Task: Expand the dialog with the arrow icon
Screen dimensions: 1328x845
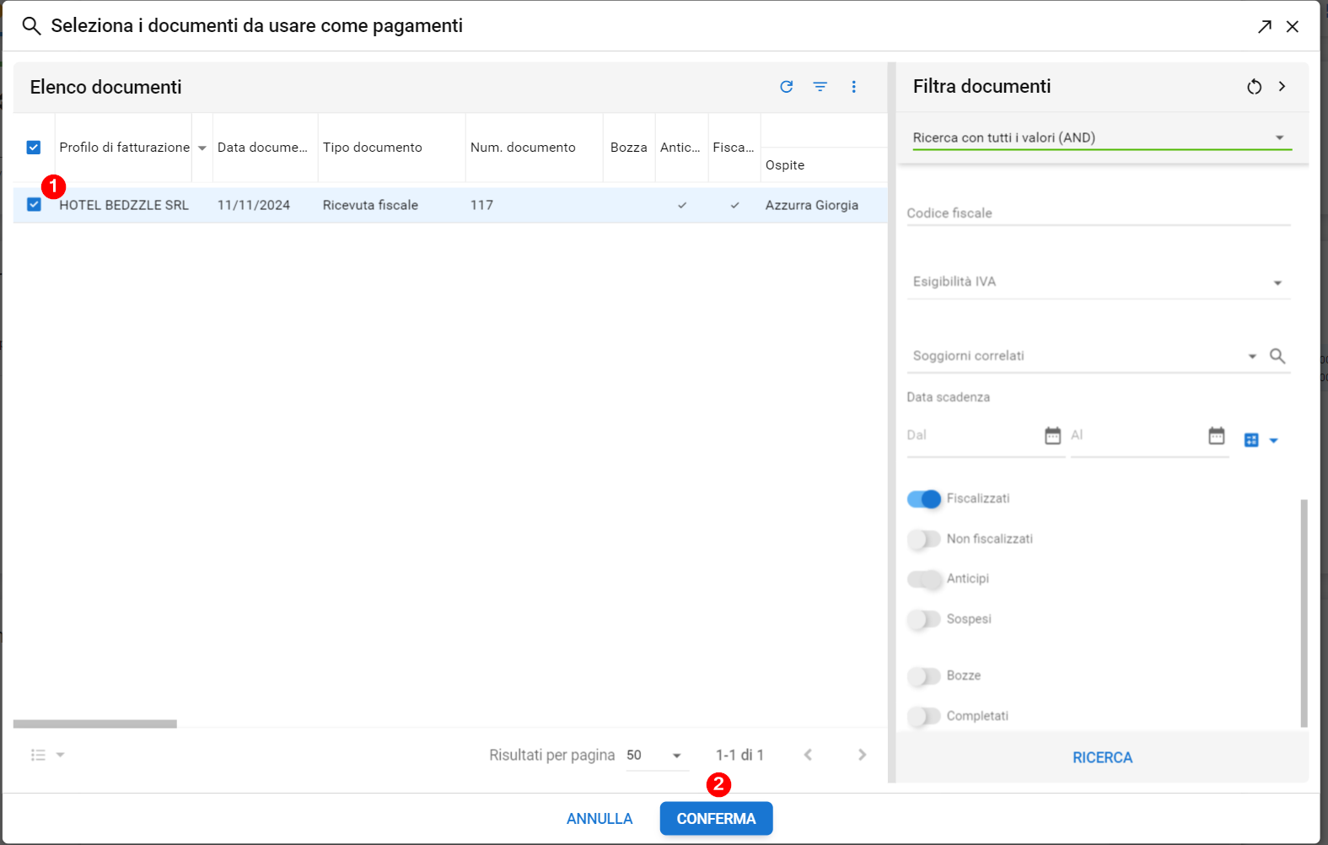Action: [x=1264, y=27]
